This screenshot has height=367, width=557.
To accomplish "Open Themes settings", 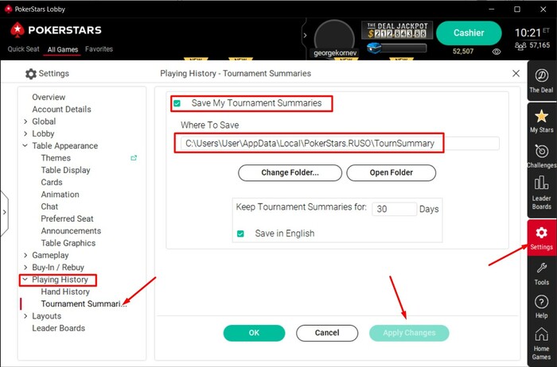I will (56, 158).
